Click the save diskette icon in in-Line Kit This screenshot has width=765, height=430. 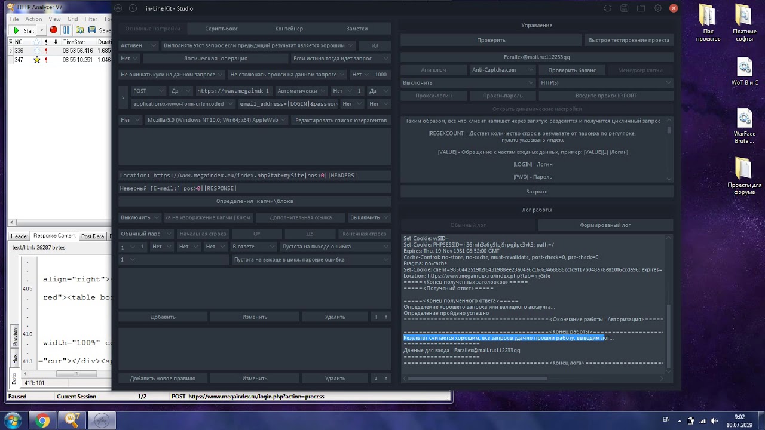click(x=624, y=8)
